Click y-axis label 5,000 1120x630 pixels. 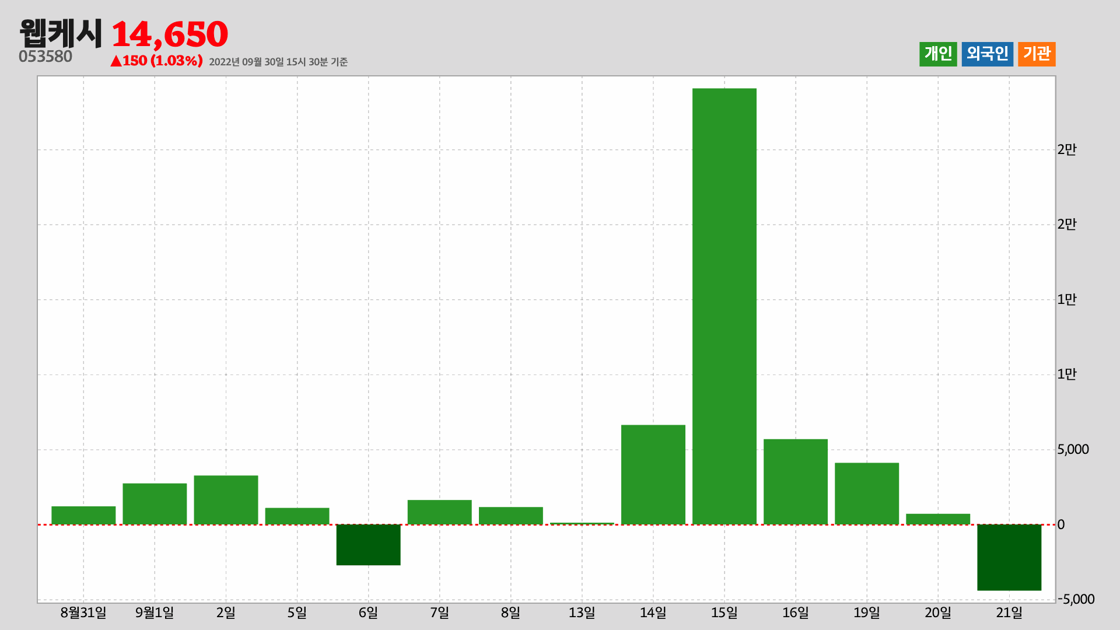click(x=1073, y=450)
